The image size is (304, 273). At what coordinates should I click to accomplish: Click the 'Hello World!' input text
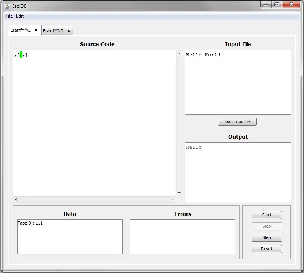pos(204,55)
